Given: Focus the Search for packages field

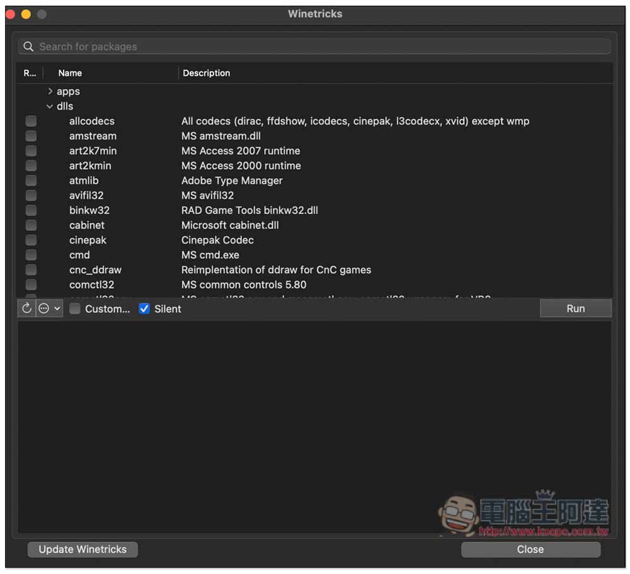Looking at the screenshot, I should [315, 47].
